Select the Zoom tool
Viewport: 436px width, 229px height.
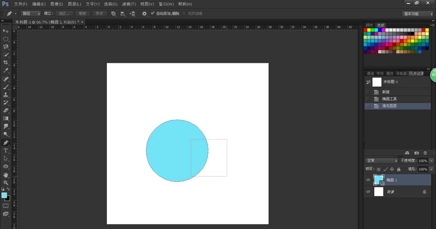(6, 183)
